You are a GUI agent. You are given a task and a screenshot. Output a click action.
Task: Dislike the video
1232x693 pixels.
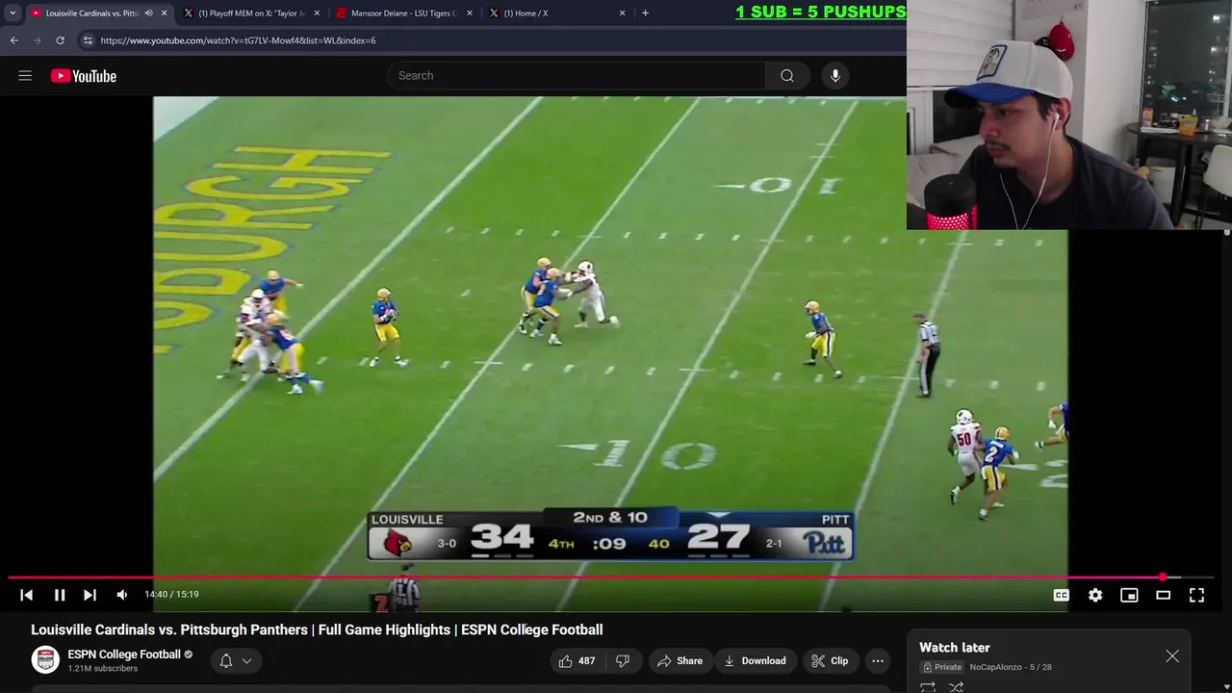(623, 661)
